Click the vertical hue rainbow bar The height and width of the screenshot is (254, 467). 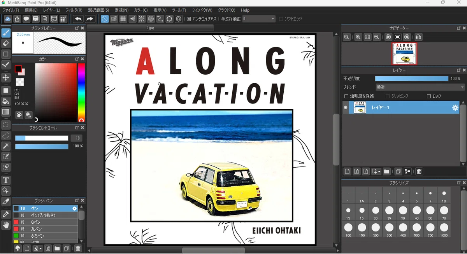[x=81, y=92]
